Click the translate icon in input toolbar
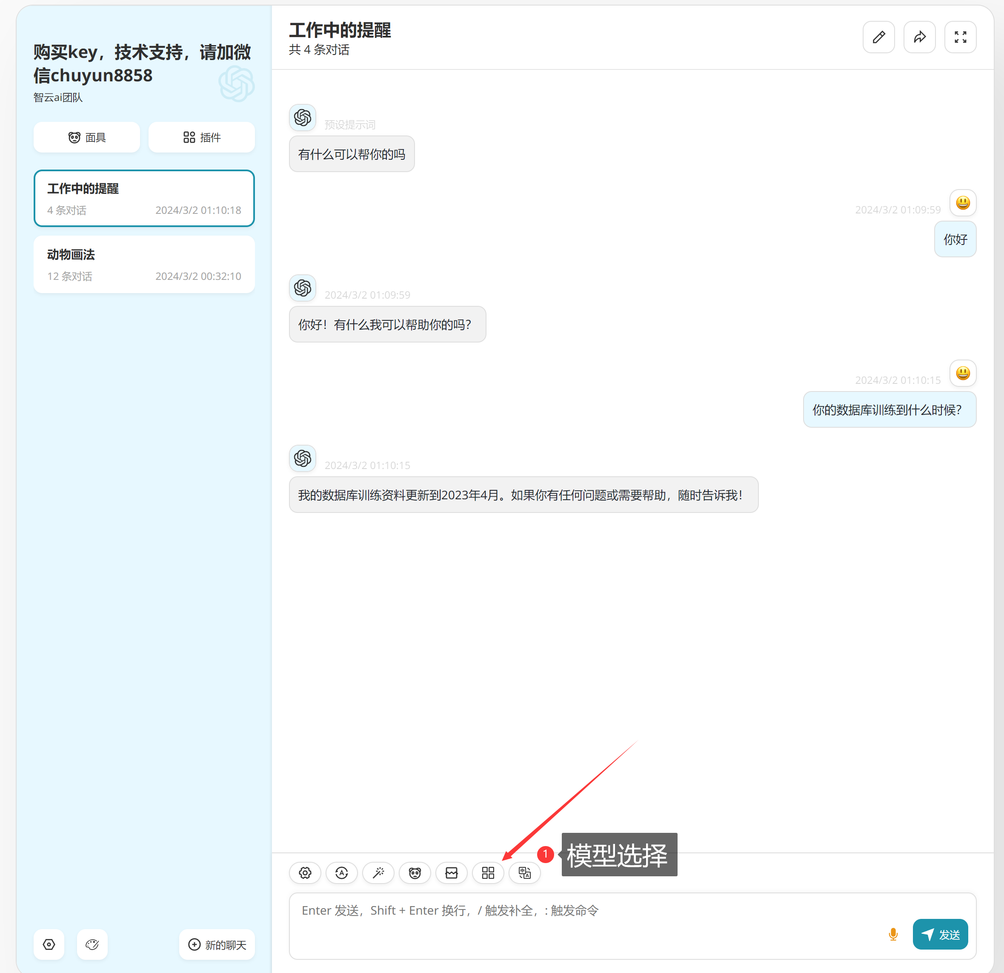 [524, 872]
